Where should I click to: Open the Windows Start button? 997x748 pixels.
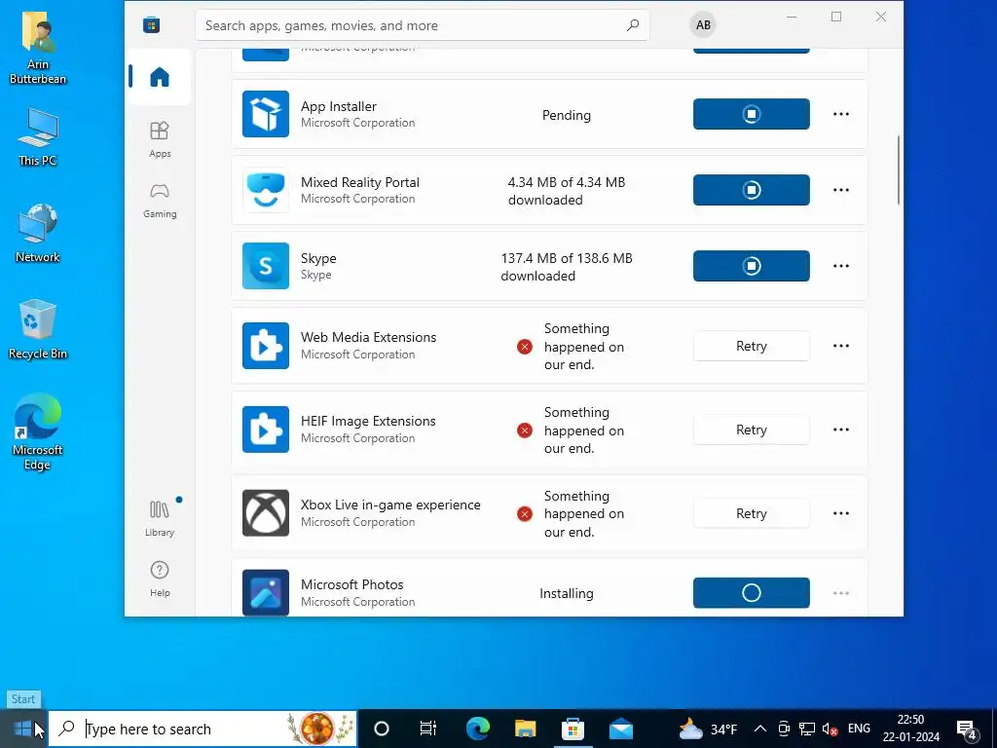coord(23,729)
